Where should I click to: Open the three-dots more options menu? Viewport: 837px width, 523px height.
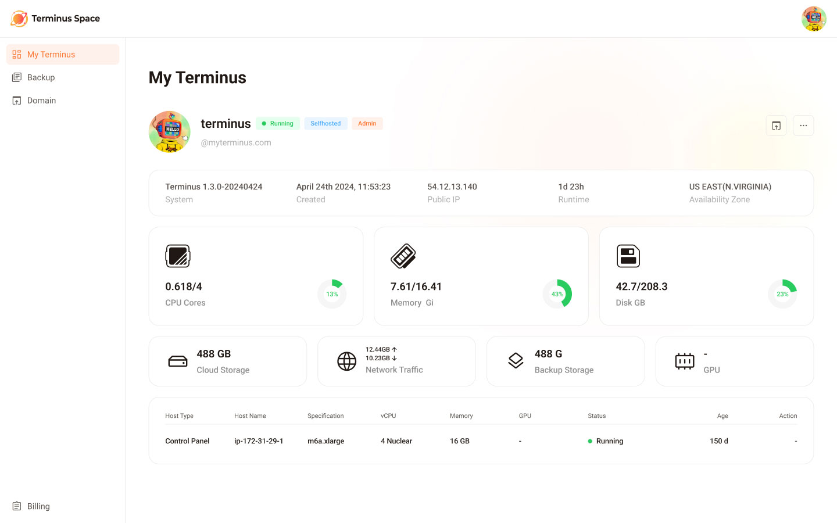click(803, 126)
